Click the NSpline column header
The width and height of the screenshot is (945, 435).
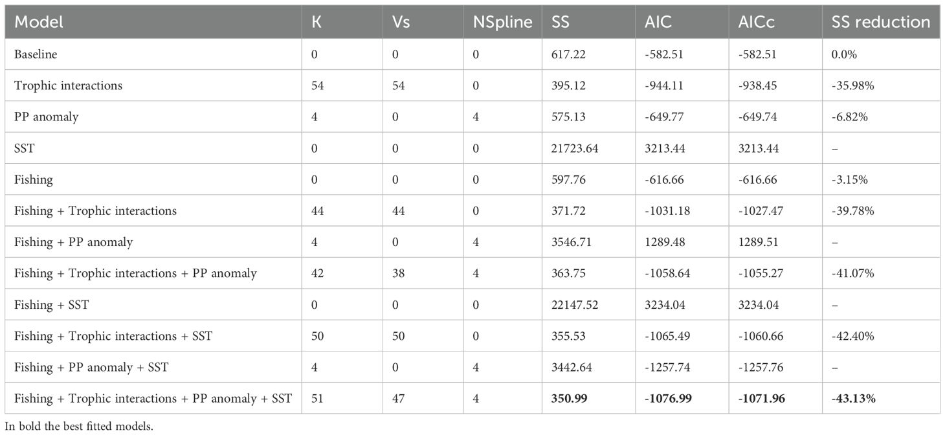[x=502, y=22]
